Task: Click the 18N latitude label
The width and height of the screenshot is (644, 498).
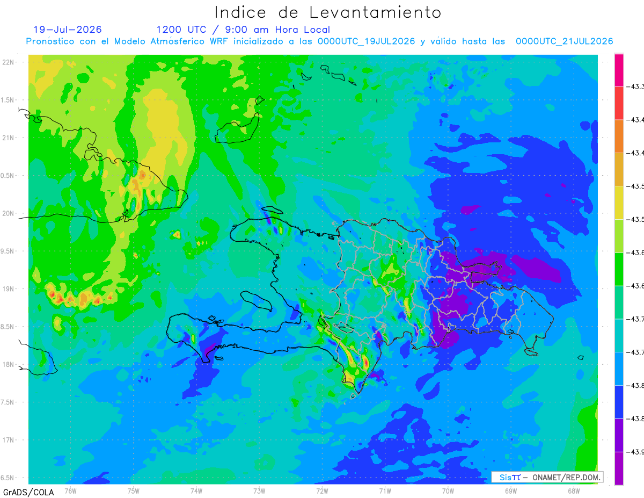Action: click(8, 364)
